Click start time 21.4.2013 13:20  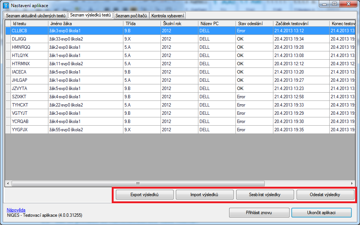301,72
